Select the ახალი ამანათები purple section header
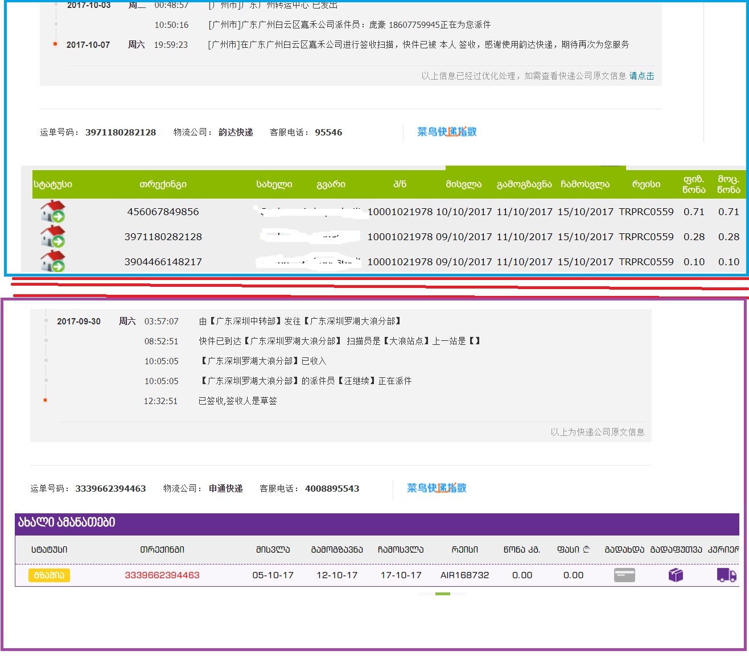Viewport: 749px width, 659px height. click(x=377, y=524)
